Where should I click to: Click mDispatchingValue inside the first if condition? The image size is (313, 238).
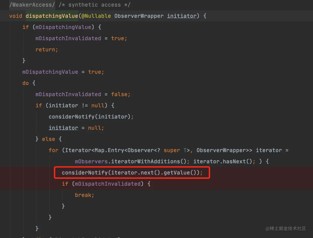[x=63, y=27]
